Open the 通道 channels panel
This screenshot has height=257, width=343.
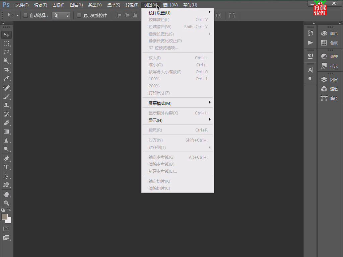[330, 89]
